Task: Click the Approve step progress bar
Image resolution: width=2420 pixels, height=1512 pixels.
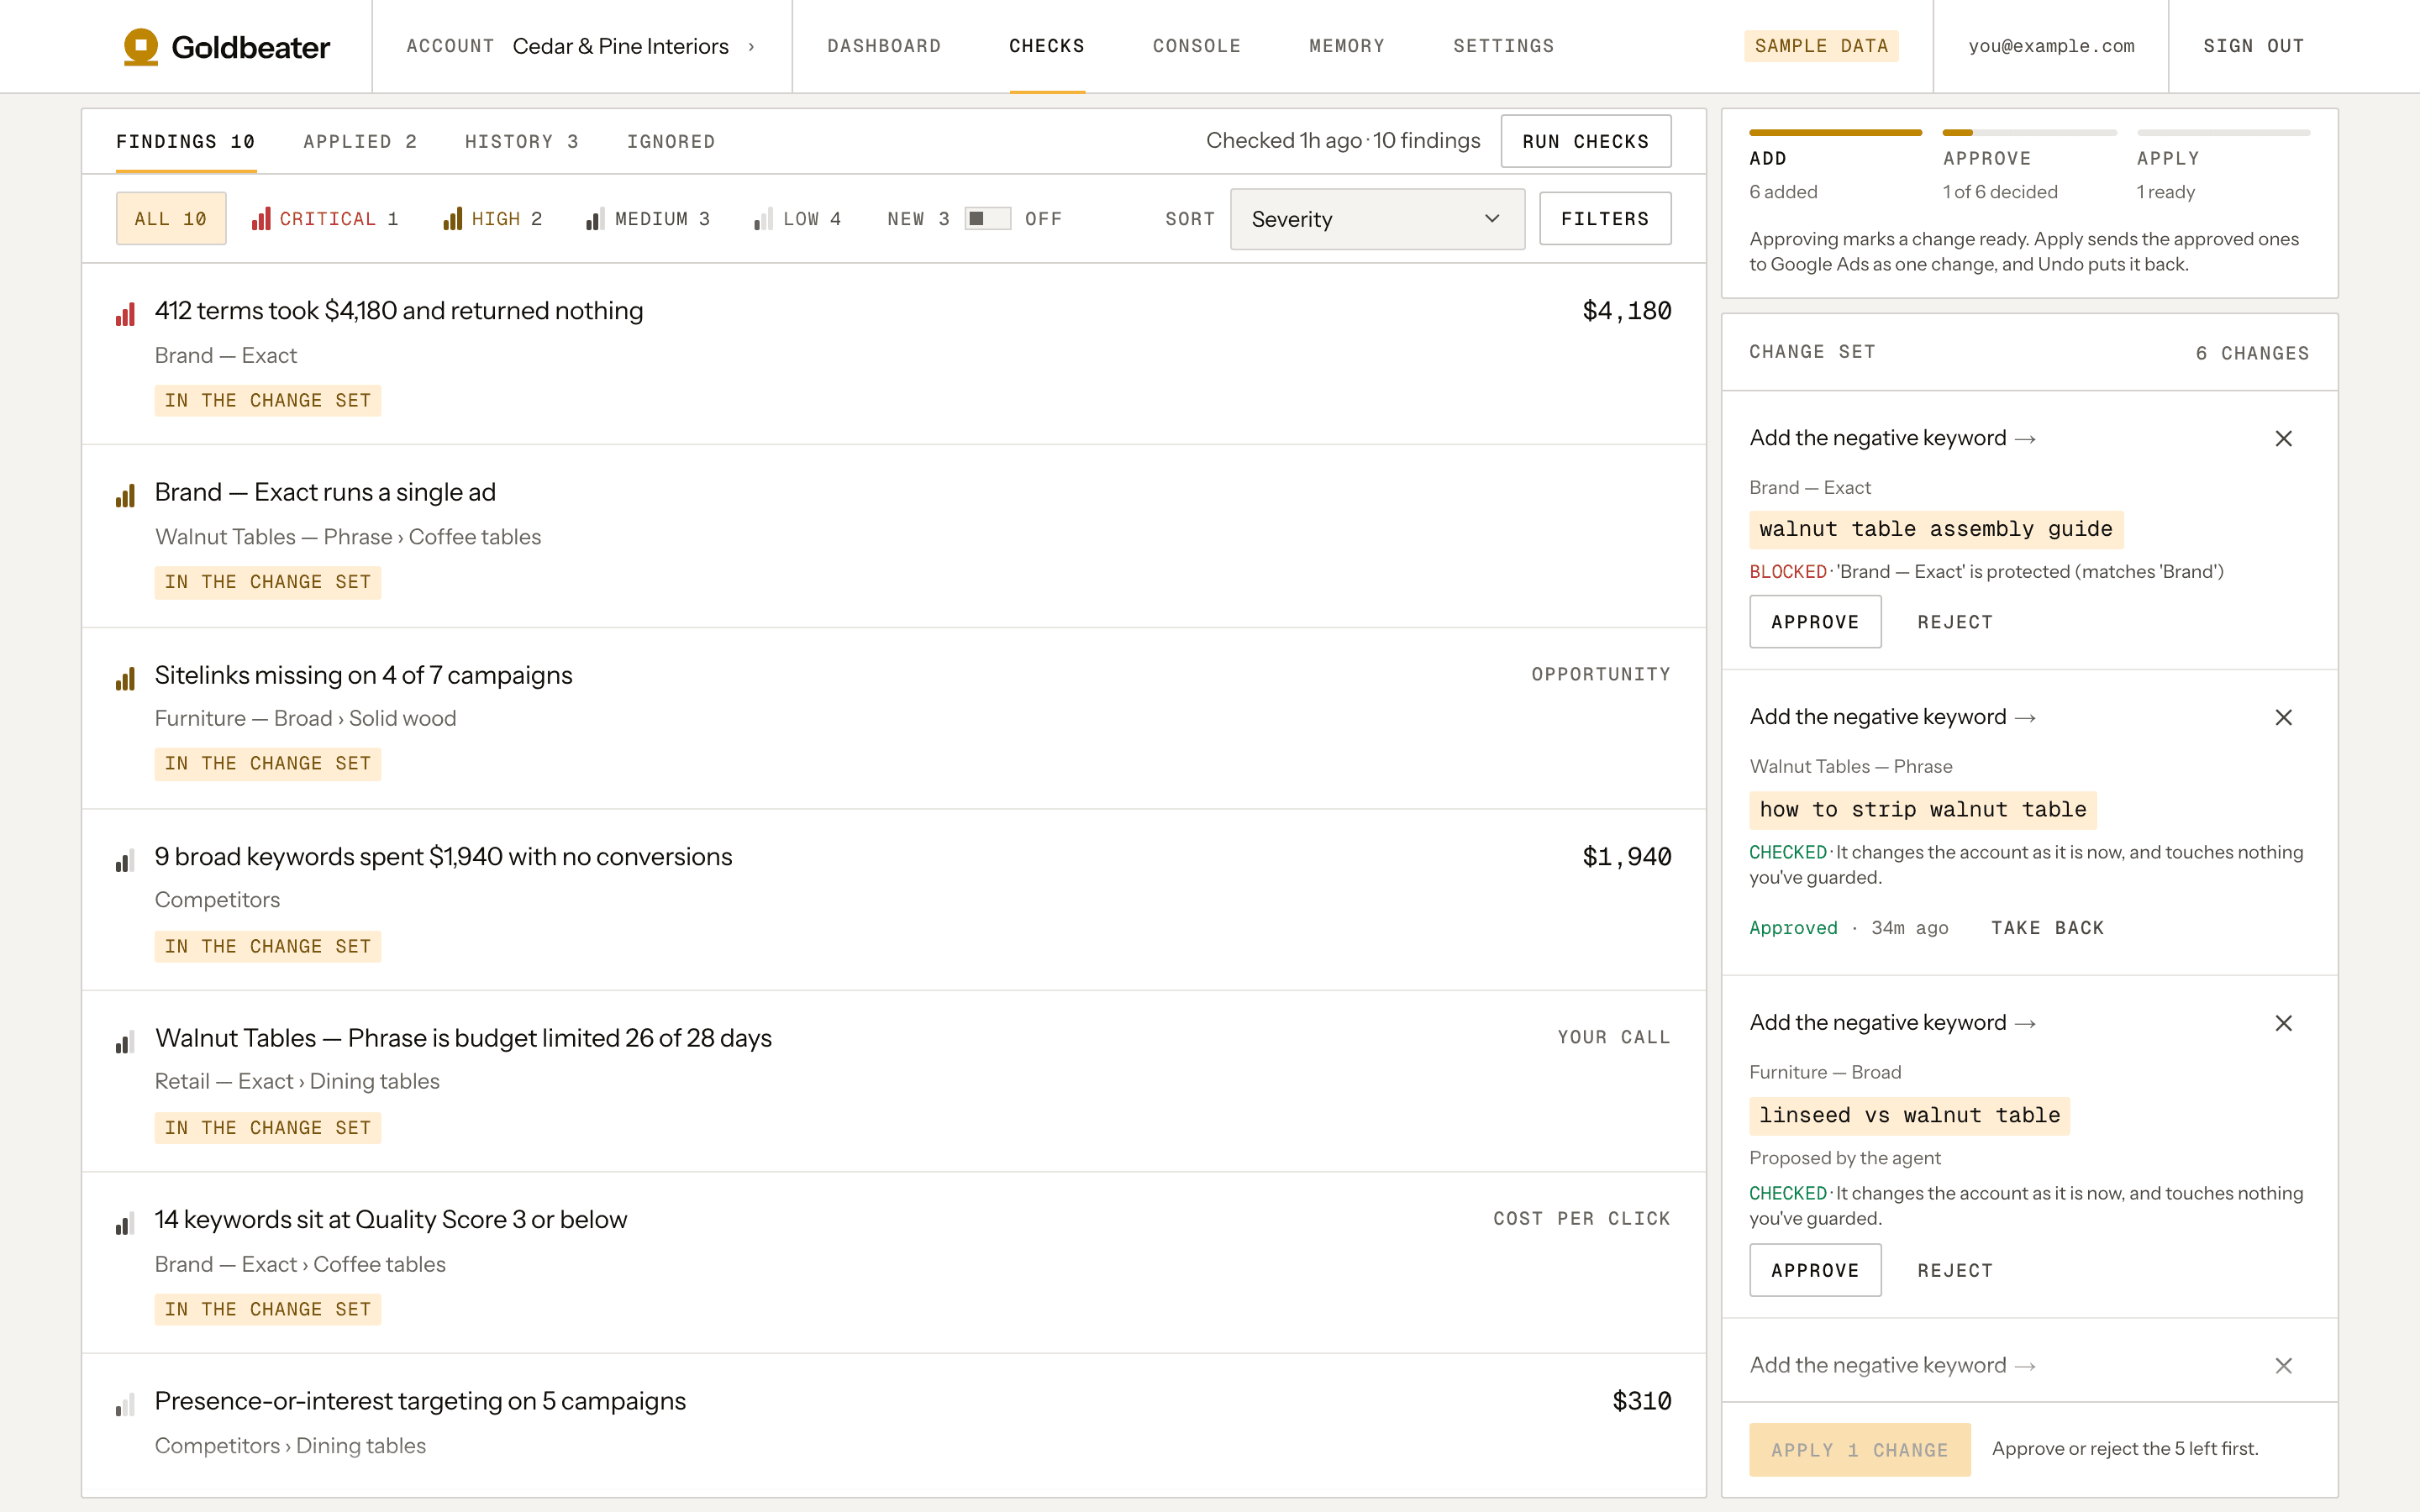Action: click(x=2029, y=132)
